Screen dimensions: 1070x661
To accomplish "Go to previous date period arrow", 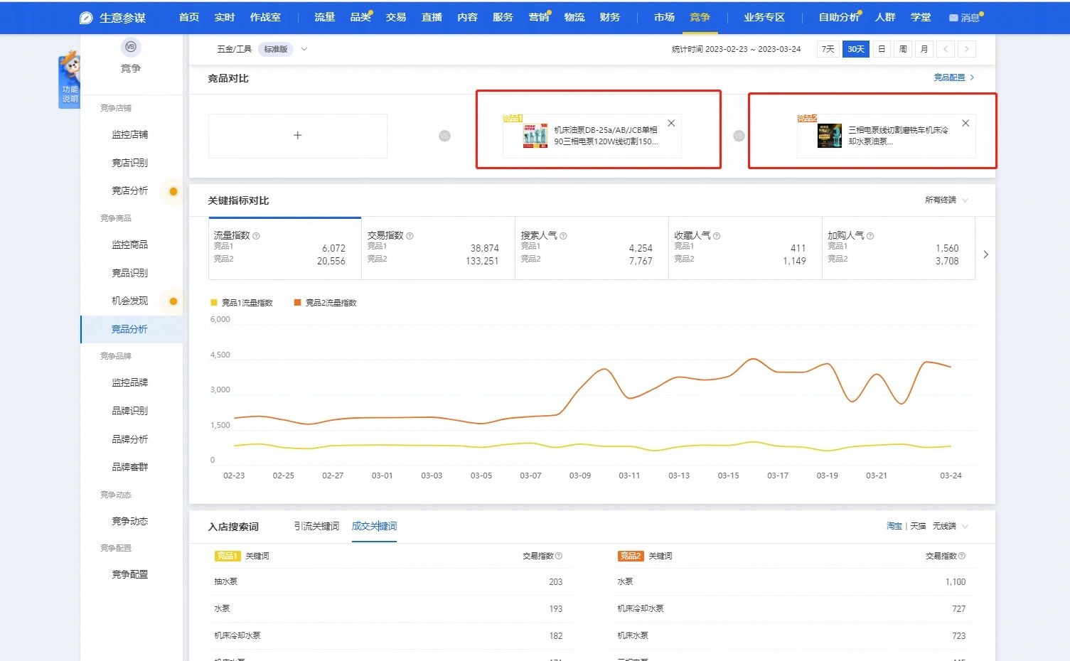I will pos(946,49).
